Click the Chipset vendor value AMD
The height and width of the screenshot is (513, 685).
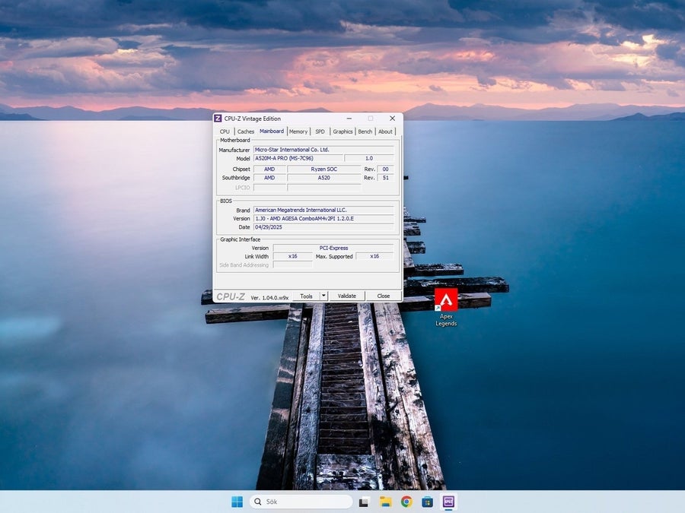pos(269,169)
